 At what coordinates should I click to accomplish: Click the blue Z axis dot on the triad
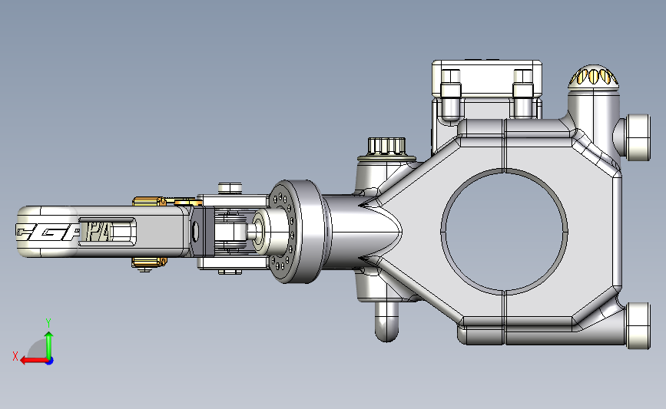[x=50, y=361]
